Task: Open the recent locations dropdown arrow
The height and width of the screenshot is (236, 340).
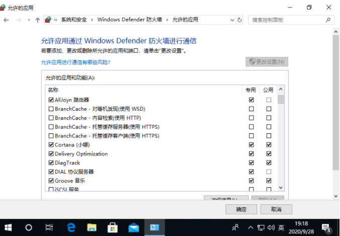Action: click(29, 20)
